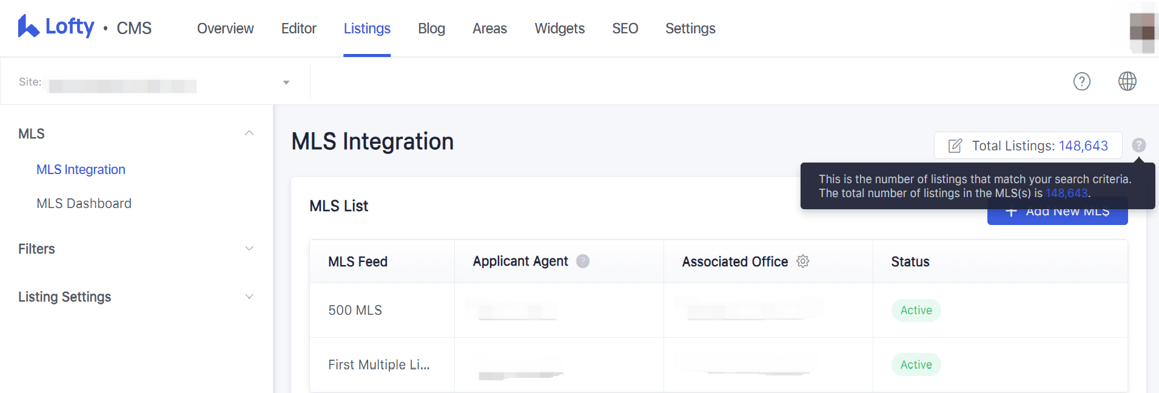Select MLS Integration in sidebar

click(81, 170)
